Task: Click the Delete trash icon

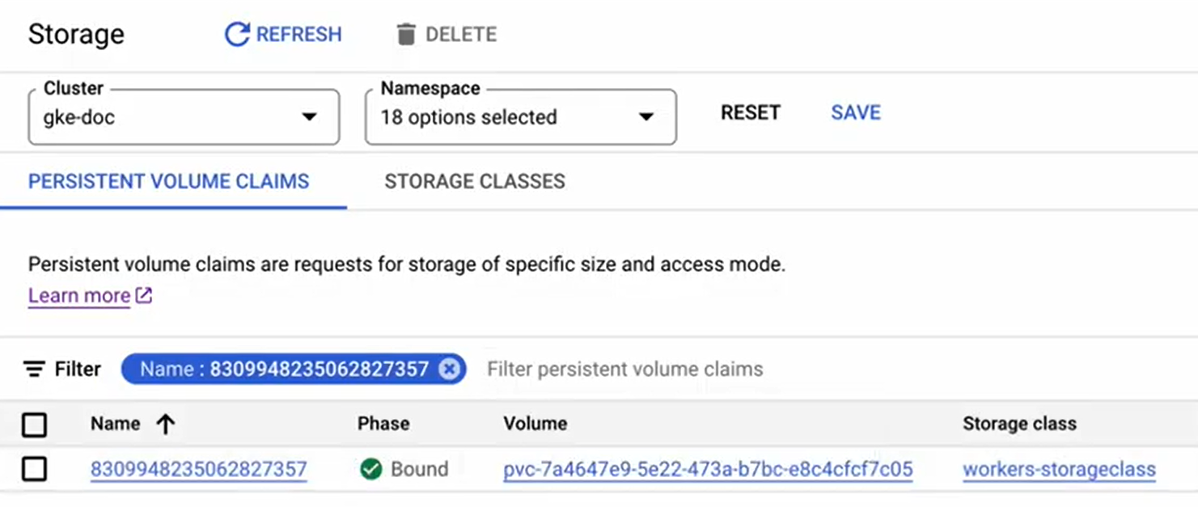Action: click(x=404, y=34)
